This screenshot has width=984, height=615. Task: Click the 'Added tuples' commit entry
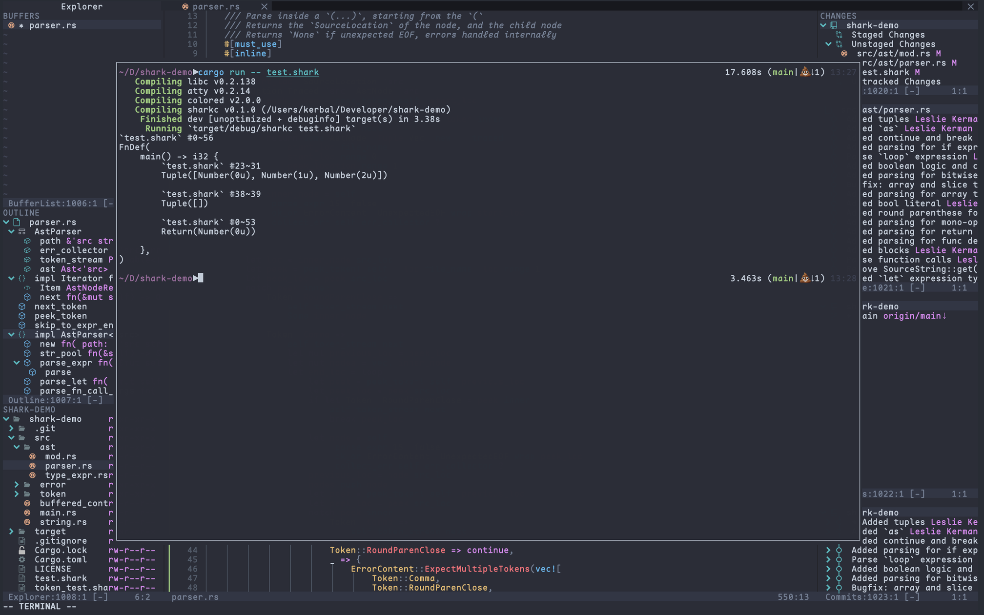(x=920, y=522)
